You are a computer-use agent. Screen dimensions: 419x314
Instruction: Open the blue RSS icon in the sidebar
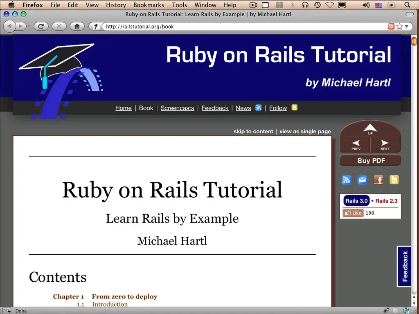click(346, 180)
